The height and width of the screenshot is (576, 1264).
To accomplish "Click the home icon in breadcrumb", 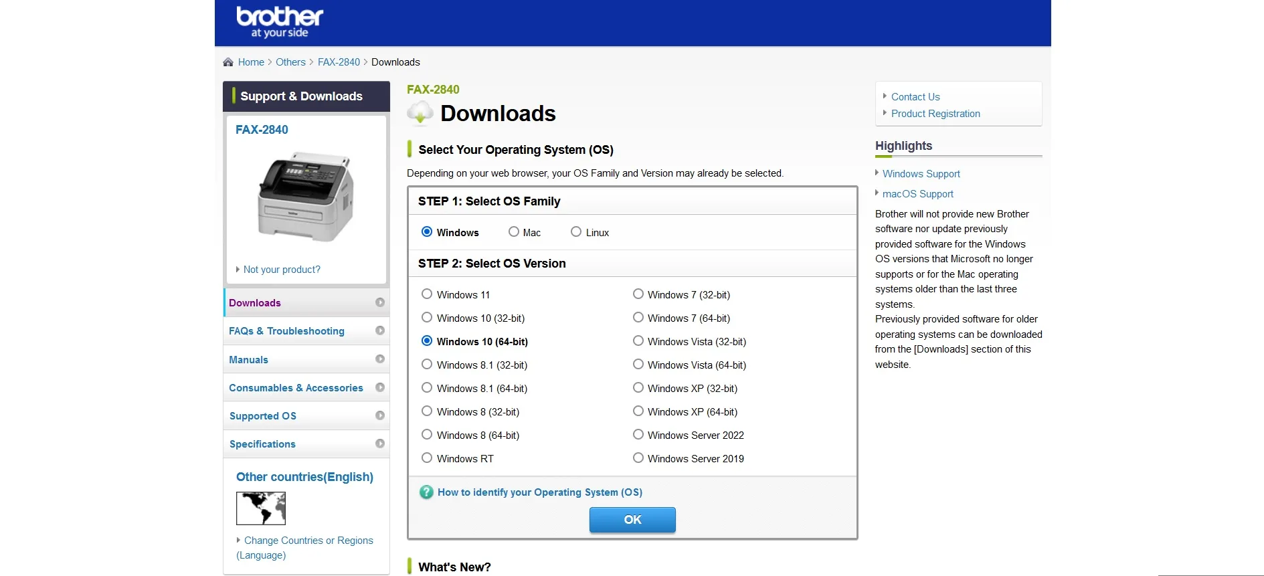I will coord(228,62).
